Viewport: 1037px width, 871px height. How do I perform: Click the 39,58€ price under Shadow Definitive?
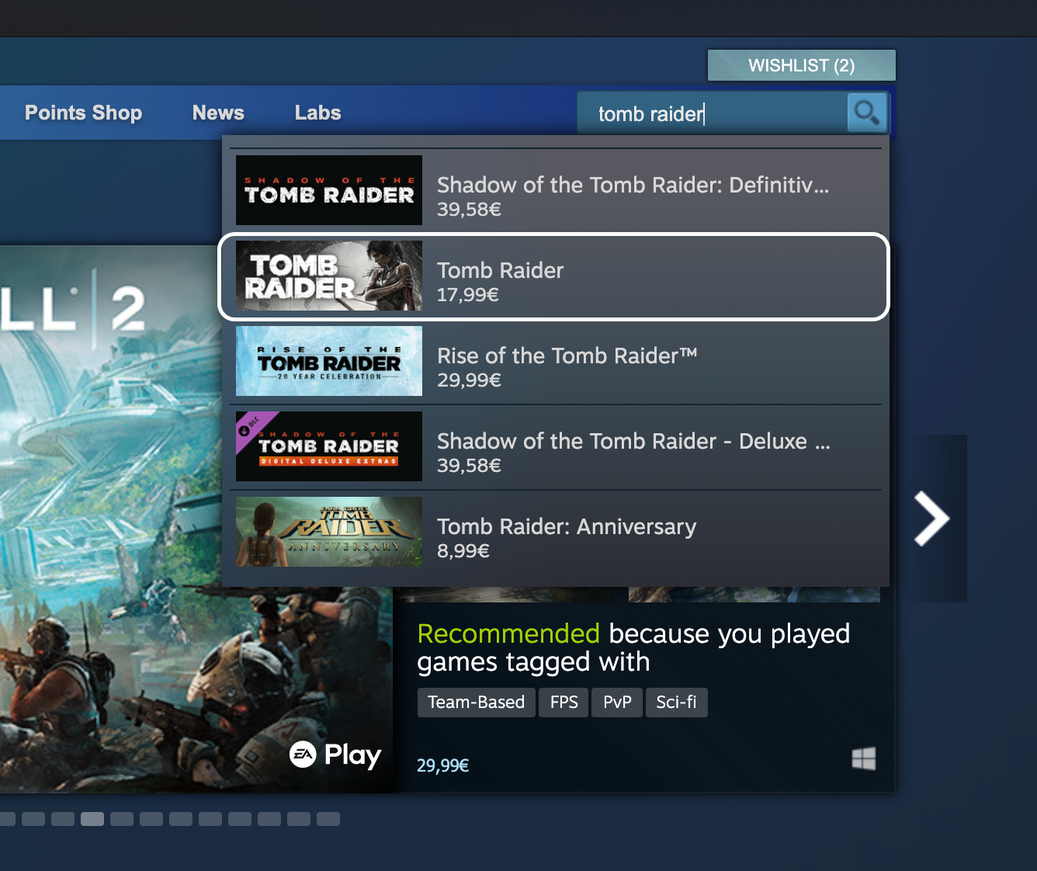click(470, 210)
